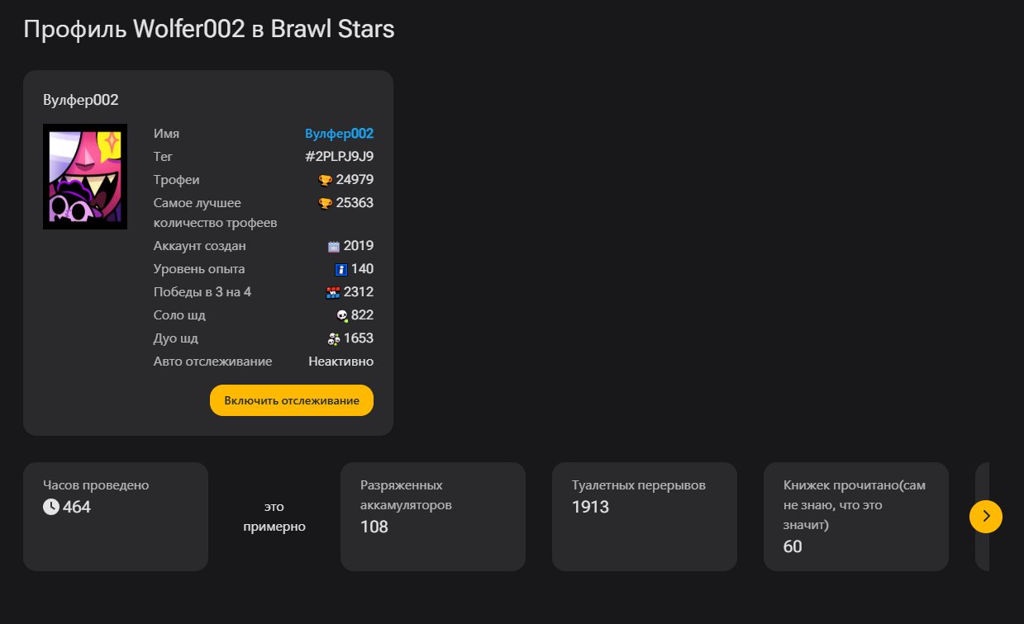
Task: Click the experience level info icon
Action: click(x=341, y=269)
